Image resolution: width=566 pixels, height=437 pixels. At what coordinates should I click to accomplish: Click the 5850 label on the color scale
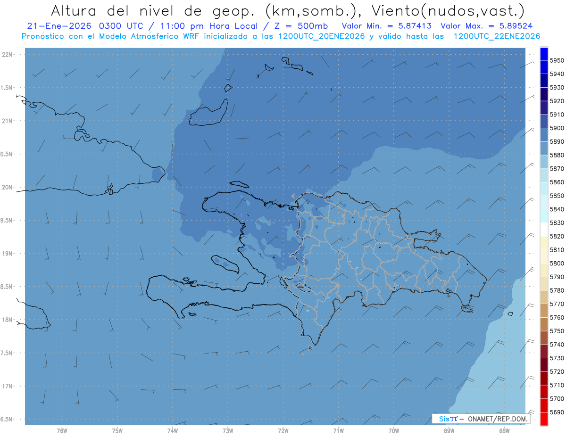(x=557, y=196)
